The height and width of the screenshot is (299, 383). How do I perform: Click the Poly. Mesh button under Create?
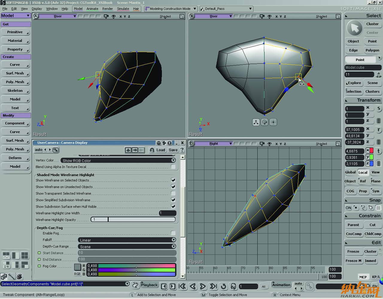tap(15, 82)
